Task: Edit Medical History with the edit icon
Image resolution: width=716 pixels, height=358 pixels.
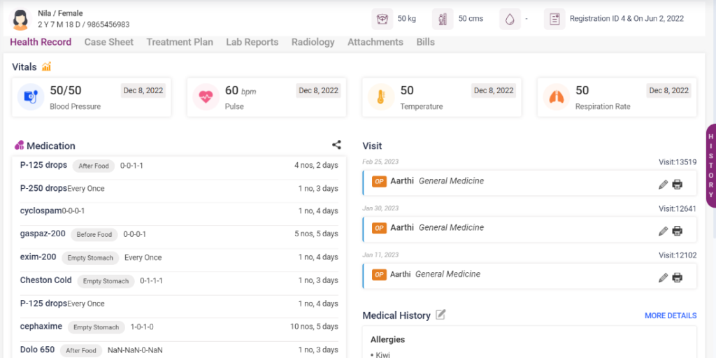Action: pyautogui.click(x=441, y=315)
